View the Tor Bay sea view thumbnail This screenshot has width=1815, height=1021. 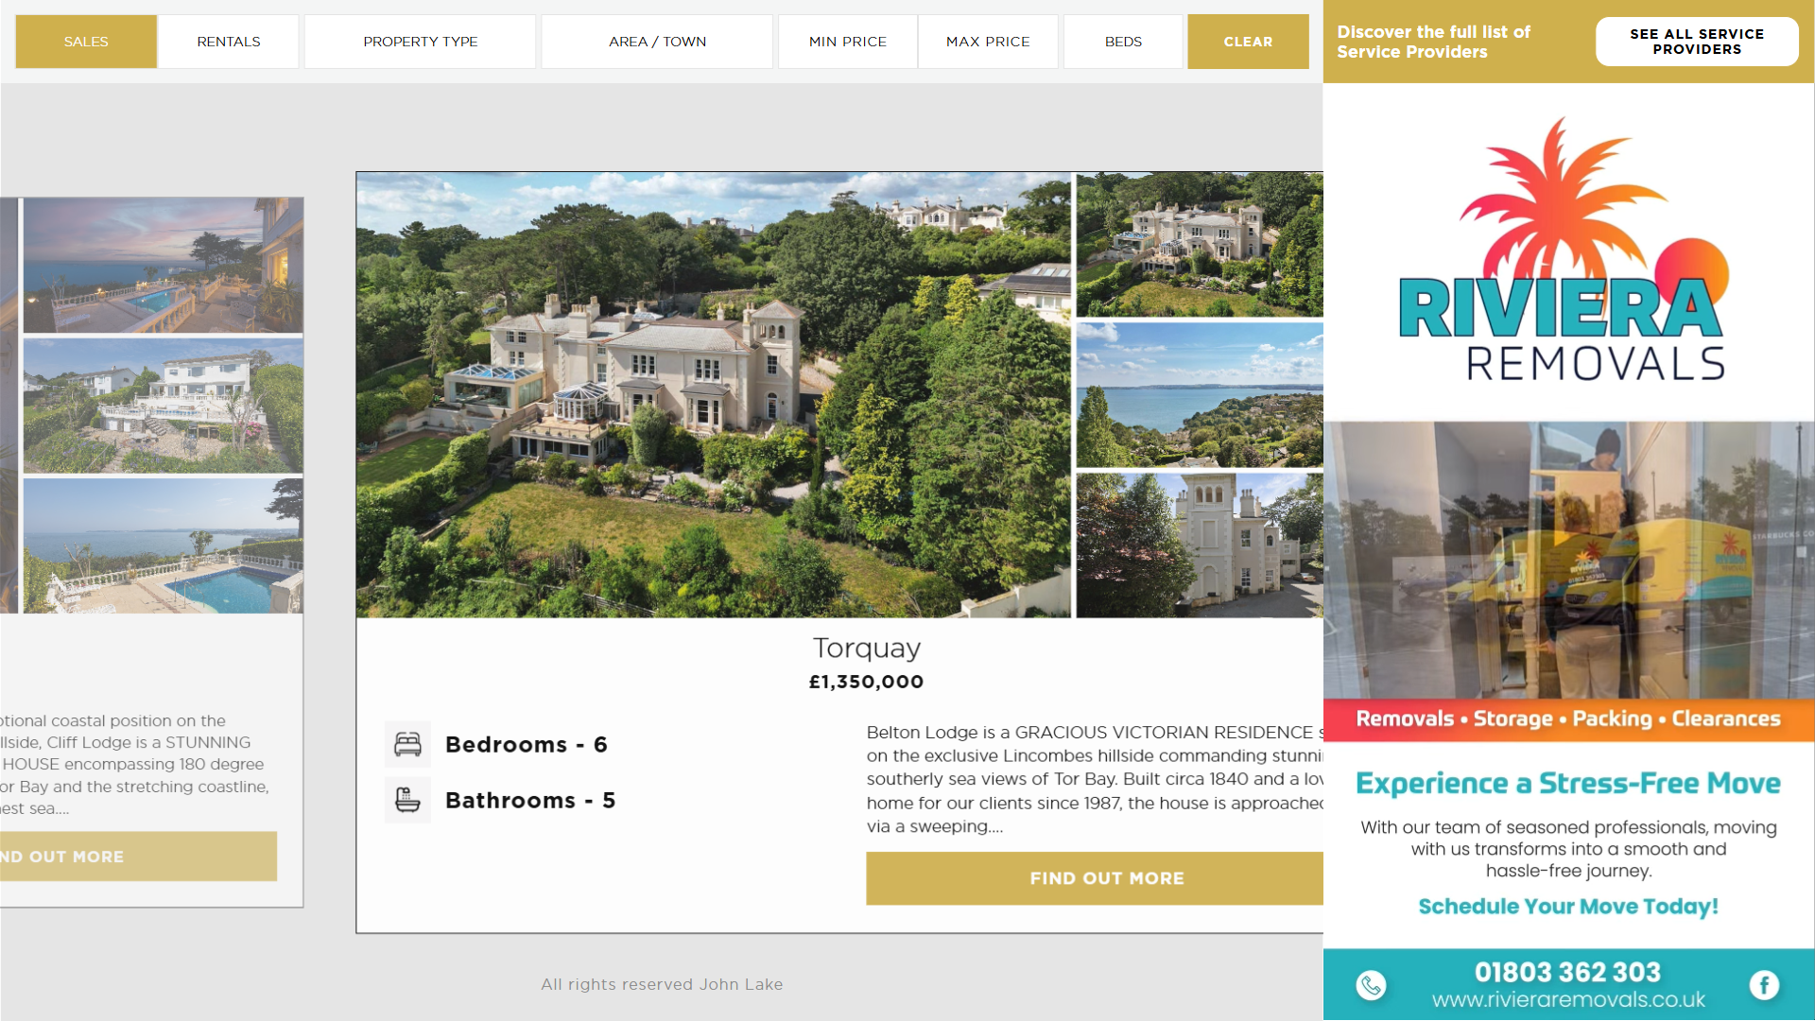pos(1200,395)
